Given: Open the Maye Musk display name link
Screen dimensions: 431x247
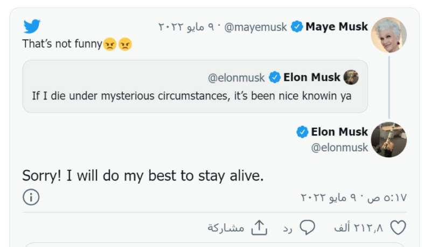Looking at the screenshot, I should (337, 26).
